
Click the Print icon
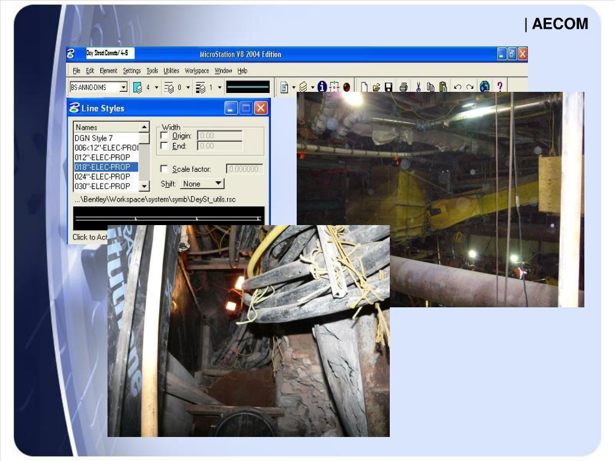[404, 87]
